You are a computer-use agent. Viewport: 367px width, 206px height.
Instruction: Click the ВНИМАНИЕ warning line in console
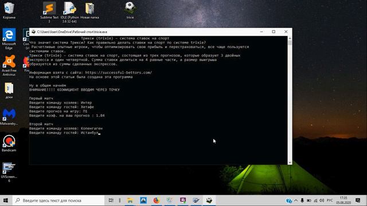pos(75,90)
